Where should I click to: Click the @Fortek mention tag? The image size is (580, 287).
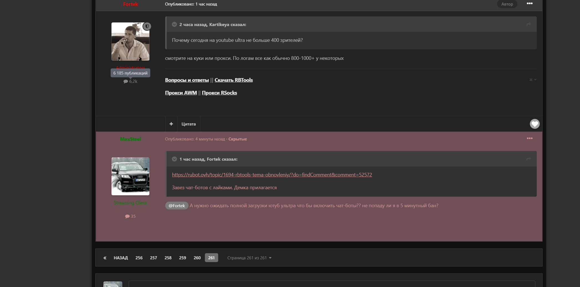[x=177, y=206]
